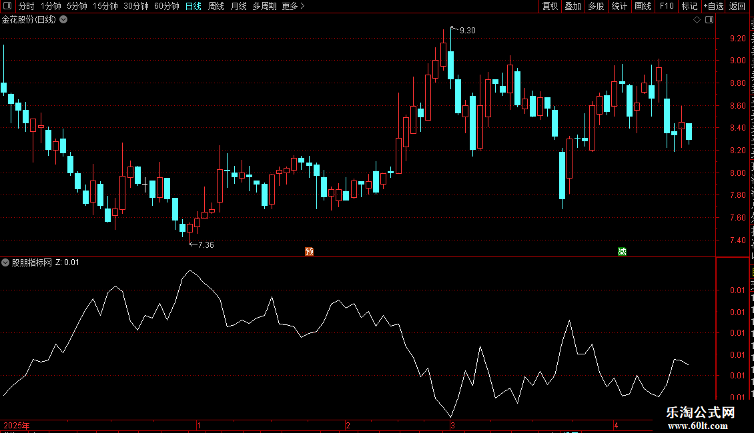Click the 7.36 low price label
The height and width of the screenshot is (433, 754).
[x=206, y=245]
